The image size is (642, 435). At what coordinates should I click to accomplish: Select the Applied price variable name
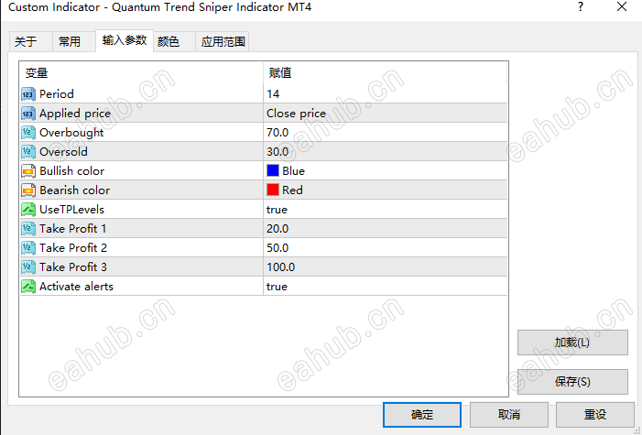click(x=75, y=114)
